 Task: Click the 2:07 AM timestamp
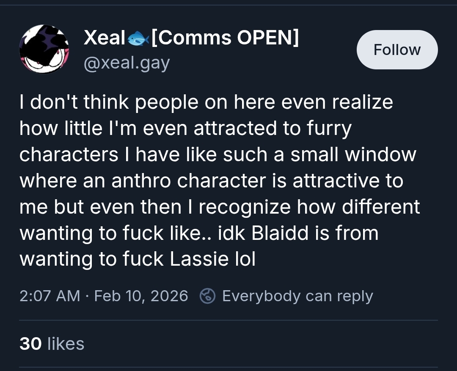(50, 296)
